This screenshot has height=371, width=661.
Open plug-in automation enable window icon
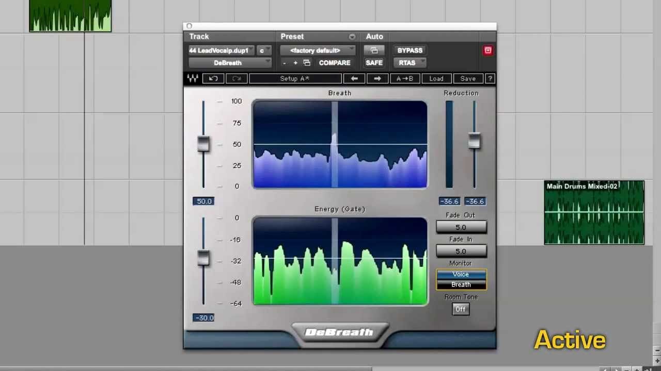[374, 50]
